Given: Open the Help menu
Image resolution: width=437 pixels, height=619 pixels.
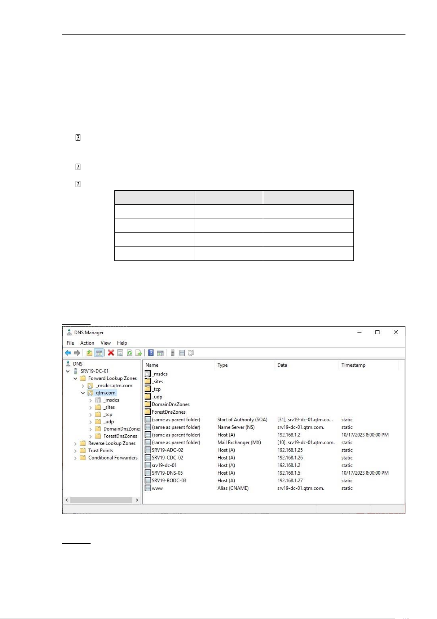Looking at the screenshot, I should click(122, 343).
